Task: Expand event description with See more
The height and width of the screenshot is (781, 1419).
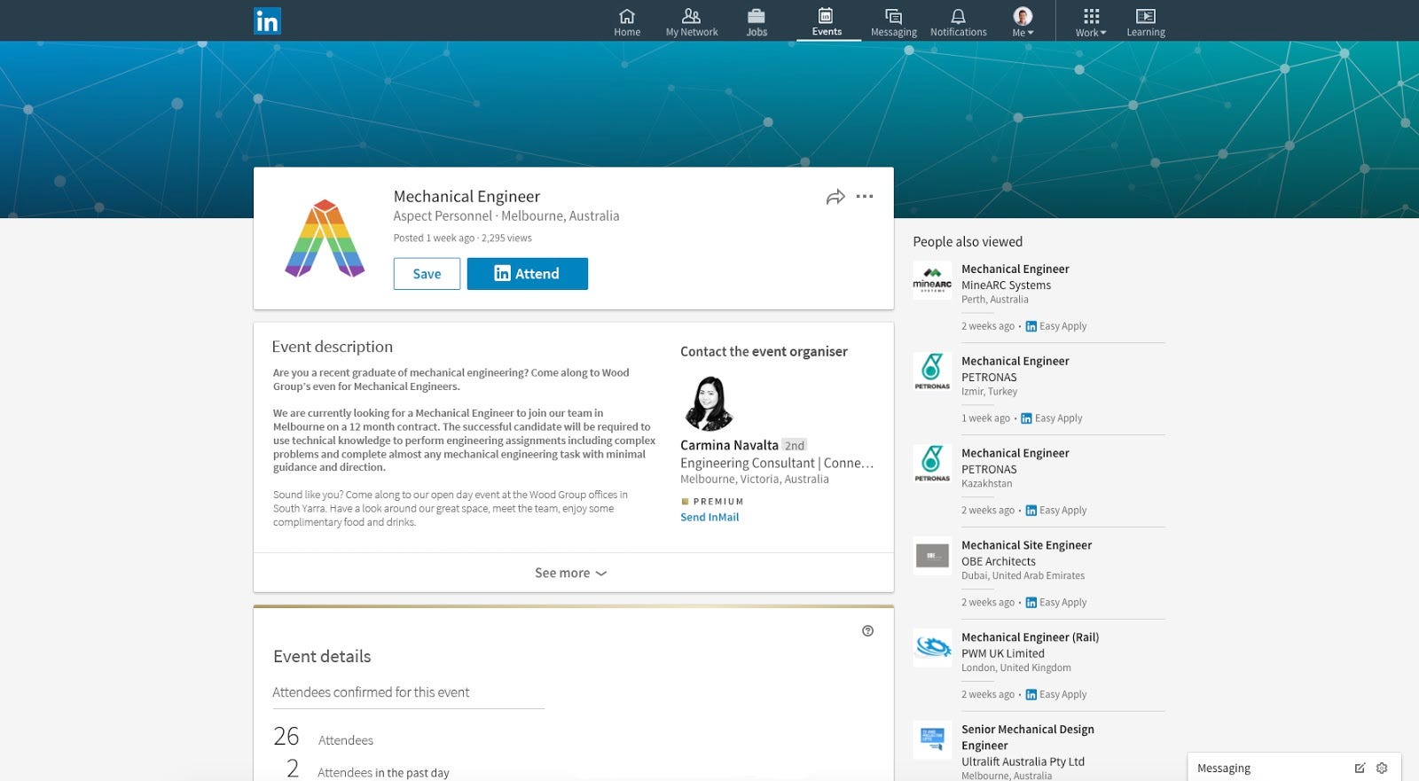Action: click(572, 574)
